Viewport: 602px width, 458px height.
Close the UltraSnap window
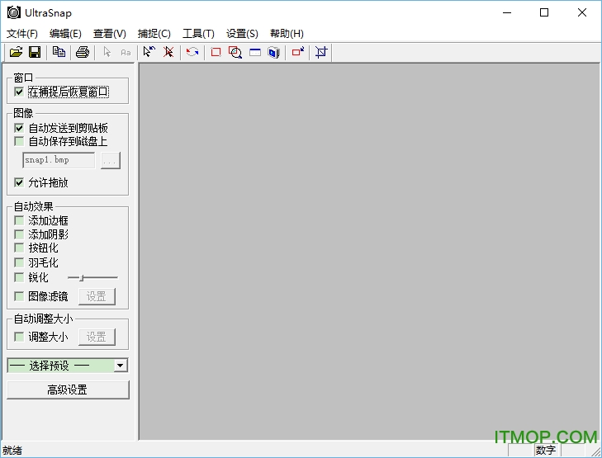tap(581, 12)
